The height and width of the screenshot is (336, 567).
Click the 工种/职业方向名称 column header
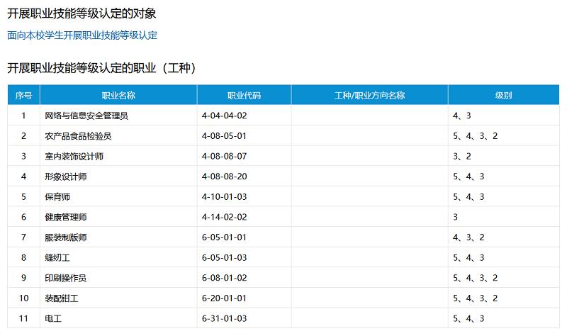pos(369,95)
